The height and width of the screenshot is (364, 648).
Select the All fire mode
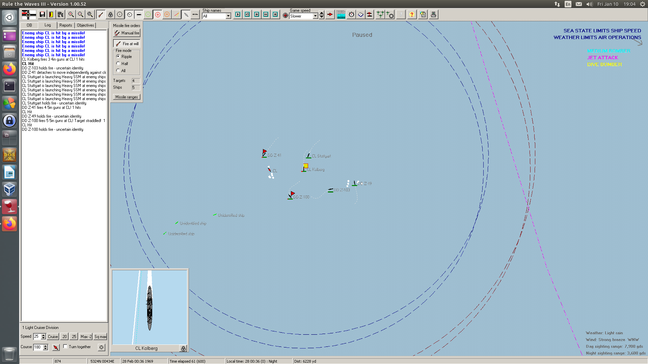point(118,70)
